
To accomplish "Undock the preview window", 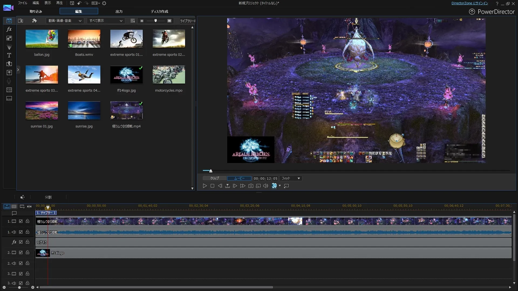I will click(x=287, y=186).
